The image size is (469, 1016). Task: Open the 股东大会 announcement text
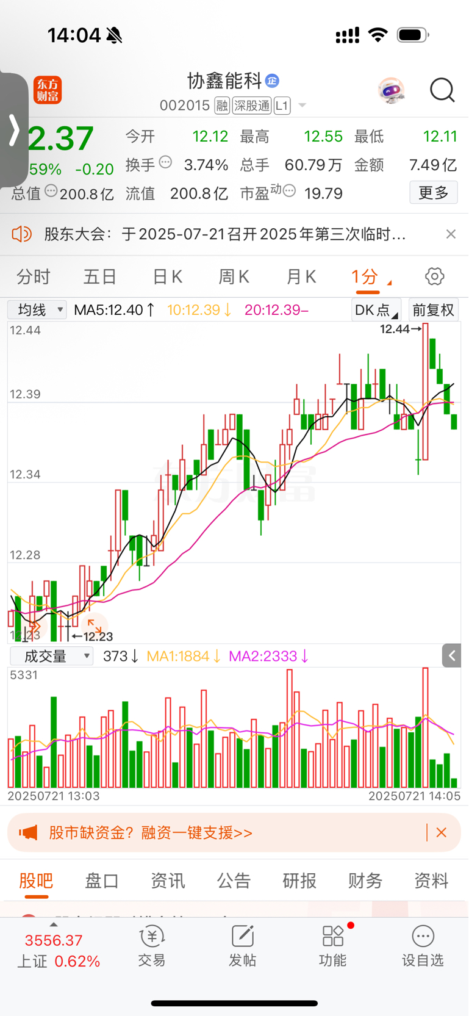[x=225, y=234]
